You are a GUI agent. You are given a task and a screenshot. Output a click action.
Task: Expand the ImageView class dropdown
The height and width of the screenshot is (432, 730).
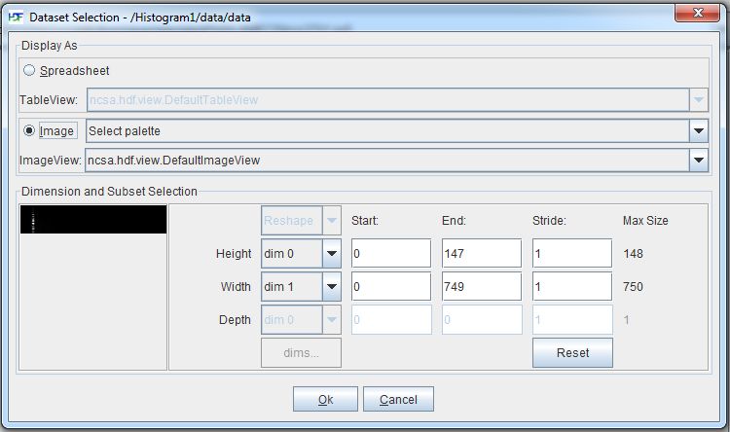(x=698, y=160)
